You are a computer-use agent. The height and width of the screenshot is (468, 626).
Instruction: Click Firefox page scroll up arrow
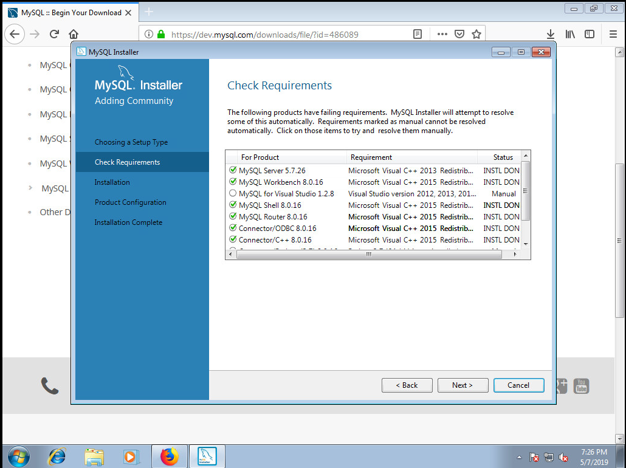[619, 52]
